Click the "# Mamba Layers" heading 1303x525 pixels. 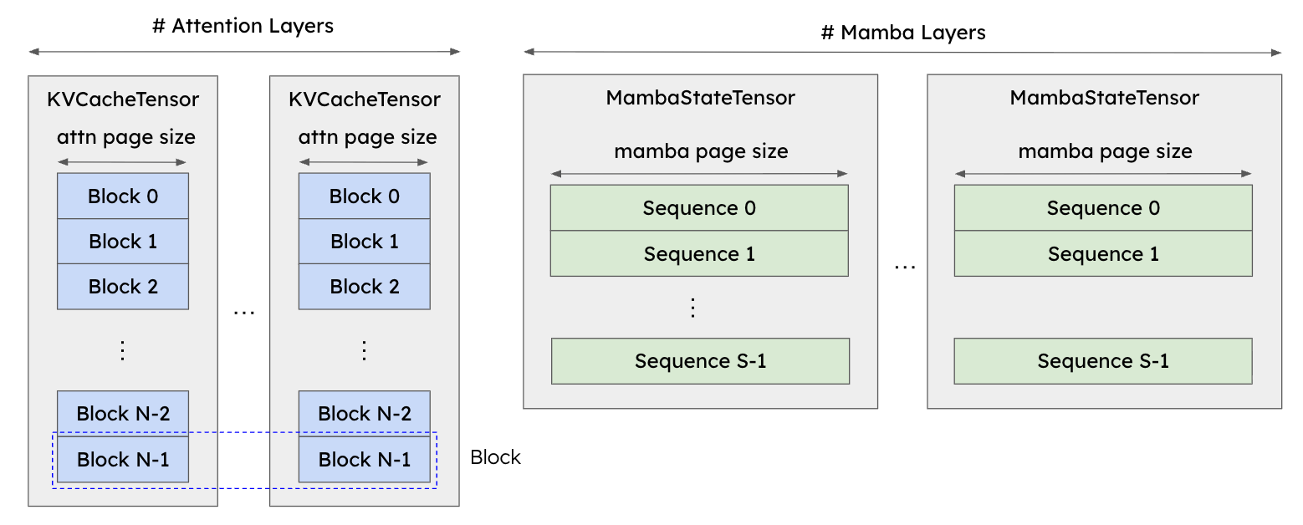(x=902, y=33)
